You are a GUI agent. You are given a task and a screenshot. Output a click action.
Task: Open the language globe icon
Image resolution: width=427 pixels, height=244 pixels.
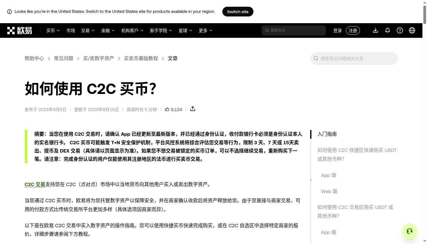[x=412, y=30]
